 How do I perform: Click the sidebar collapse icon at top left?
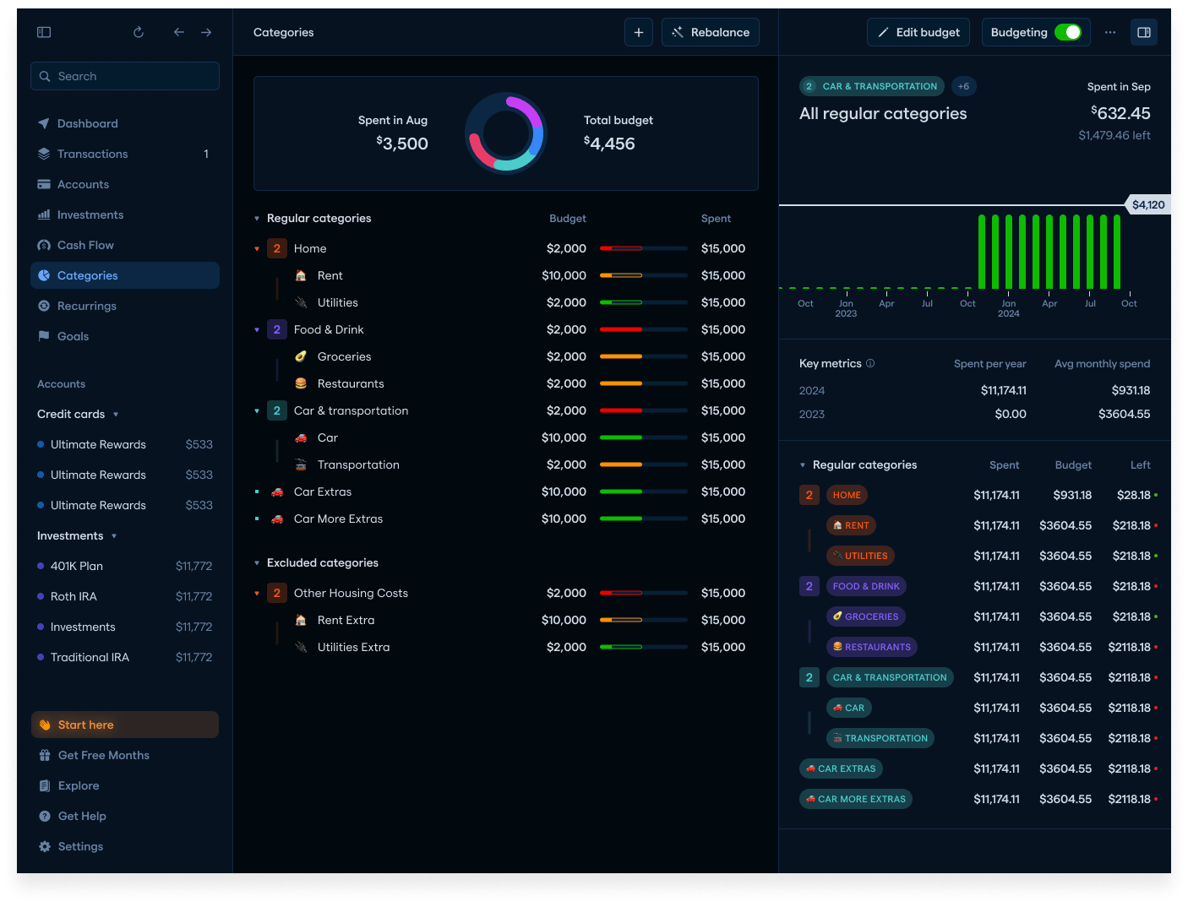coord(44,32)
